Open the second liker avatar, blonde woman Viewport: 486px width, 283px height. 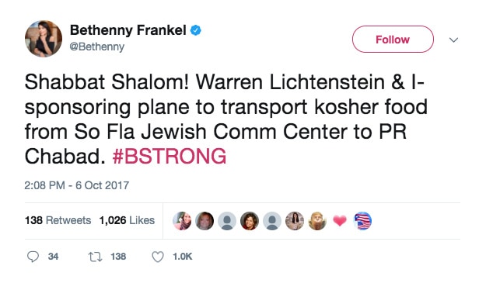(x=205, y=221)
